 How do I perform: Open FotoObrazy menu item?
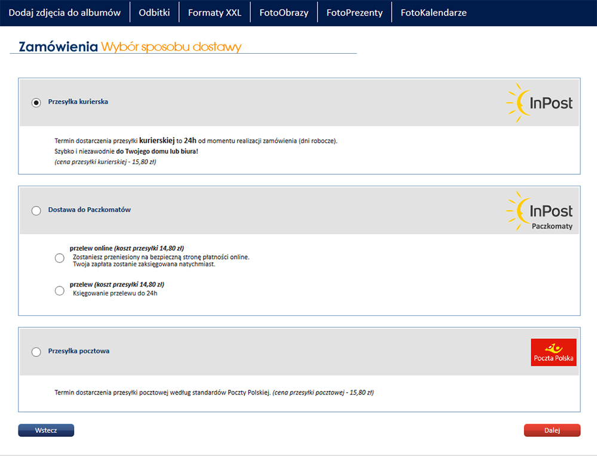tap(284, 13)
